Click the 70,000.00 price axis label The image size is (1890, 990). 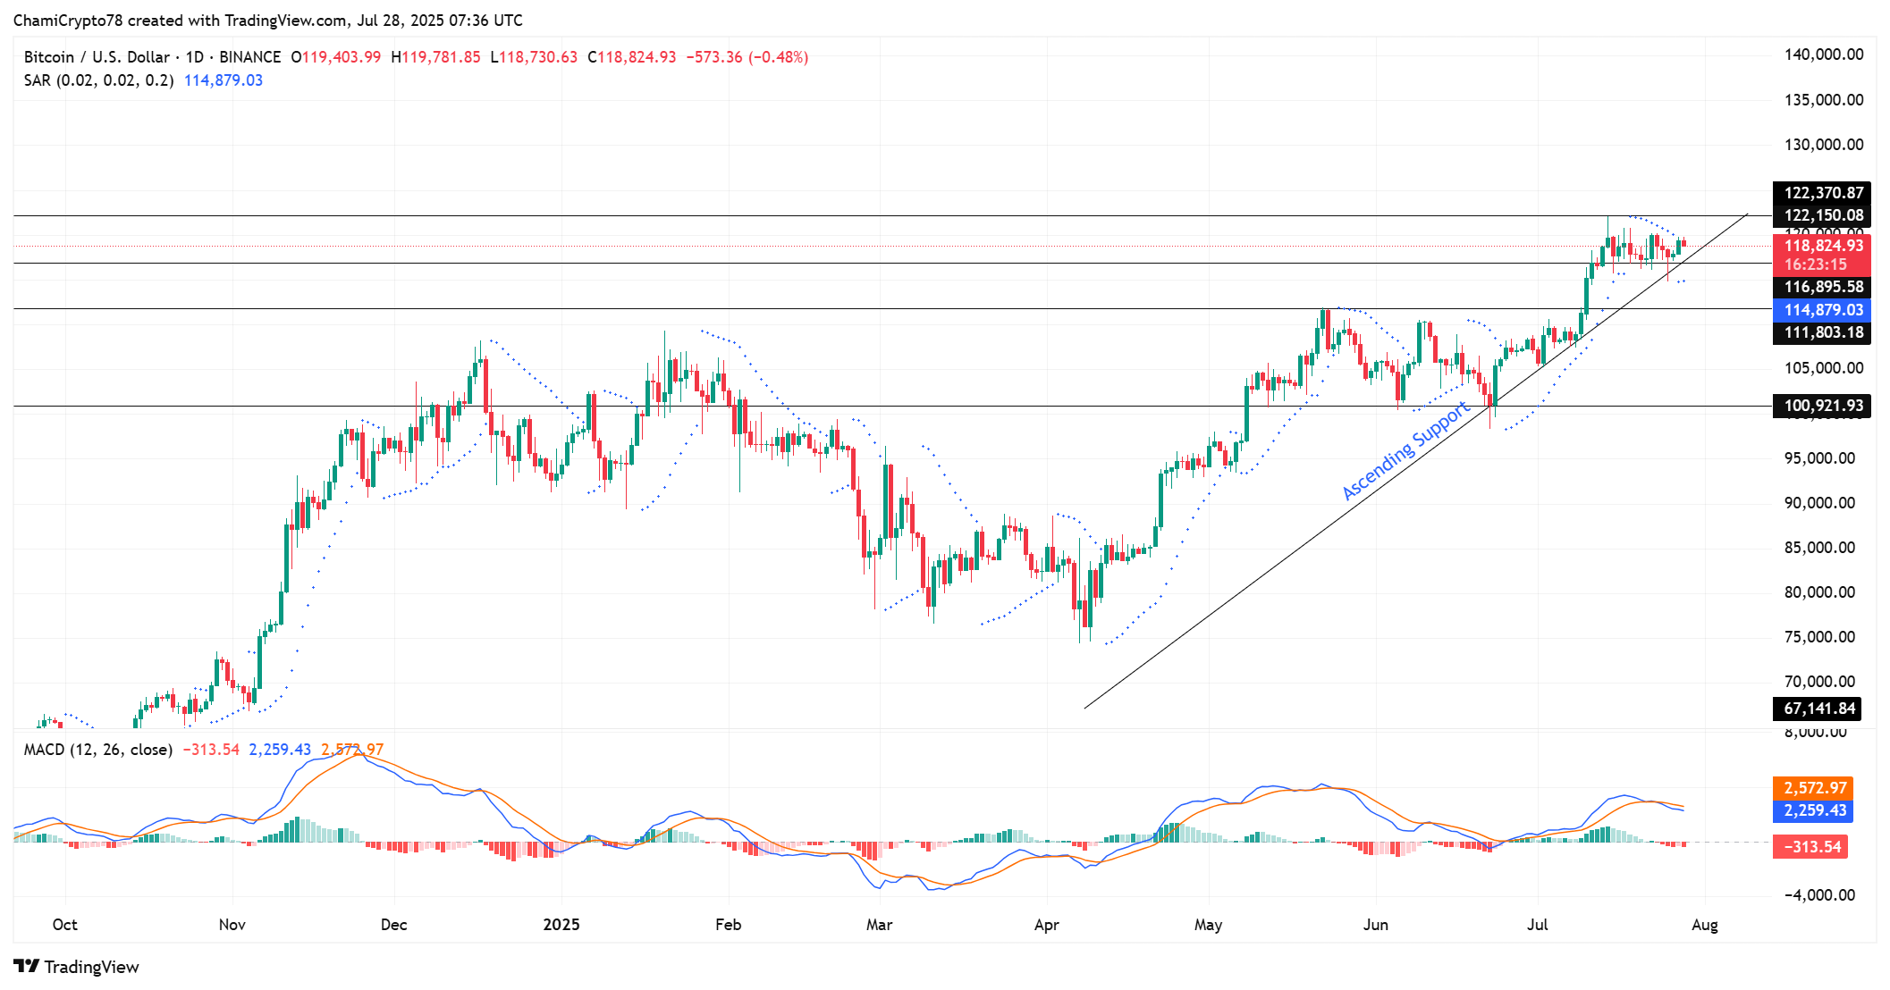pos(1819,682)
